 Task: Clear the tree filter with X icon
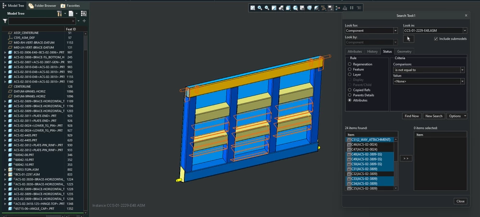click(73, 21)
